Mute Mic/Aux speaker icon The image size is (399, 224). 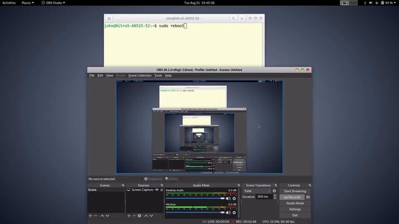coord(228,213)
